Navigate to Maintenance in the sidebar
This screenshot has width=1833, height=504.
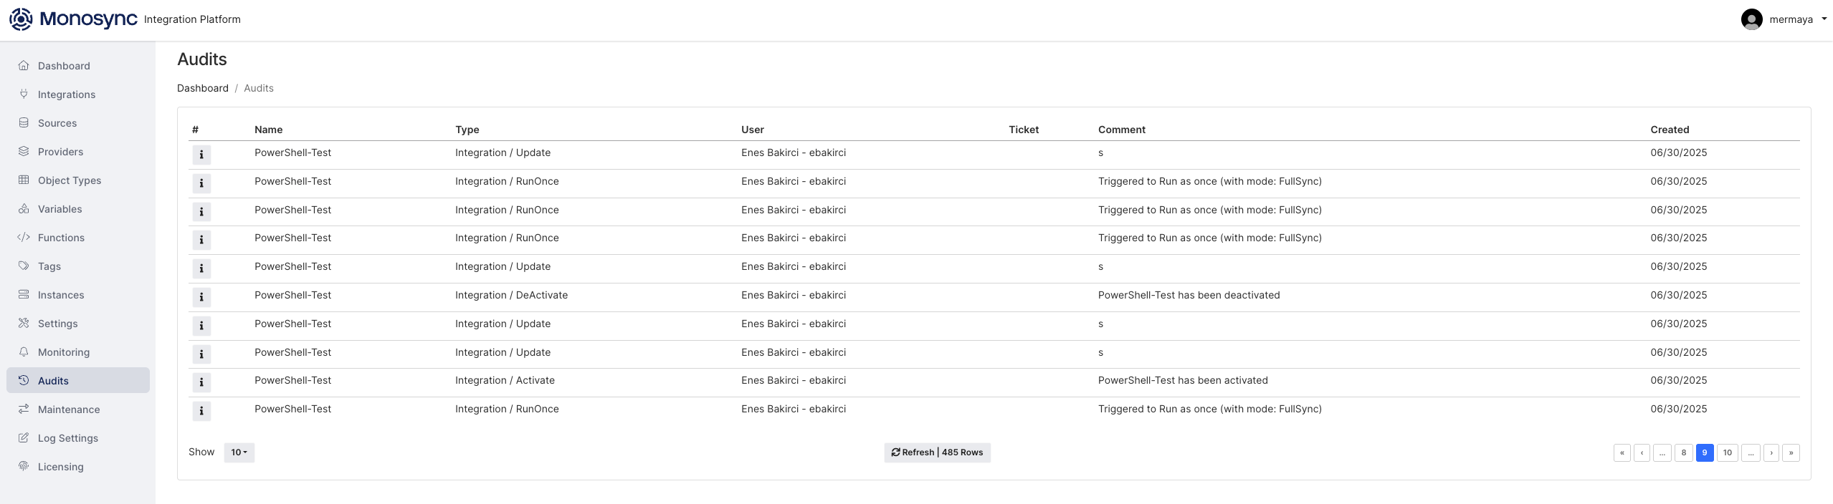pos(69,409)
